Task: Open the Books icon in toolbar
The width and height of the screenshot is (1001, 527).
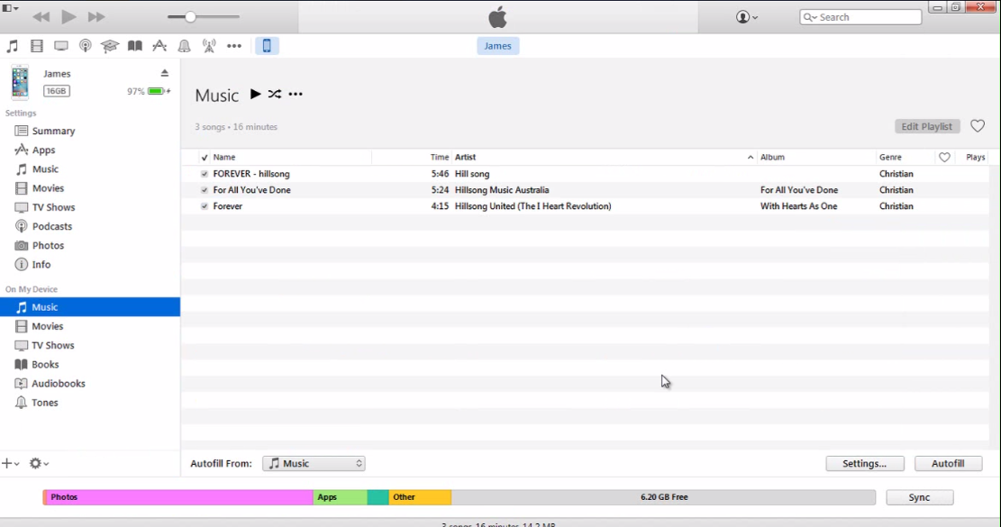Action: coord(135,46)
